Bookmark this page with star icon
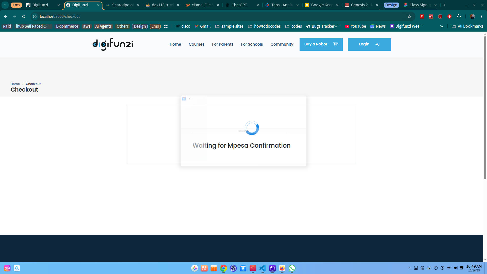Screen dimensions: 487x274 click(x=409, y=16)
